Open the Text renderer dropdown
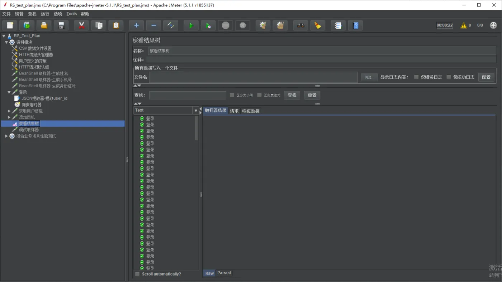Image resolution: width=502 pixels, height=282 pixels. click(x=196, y=111)
